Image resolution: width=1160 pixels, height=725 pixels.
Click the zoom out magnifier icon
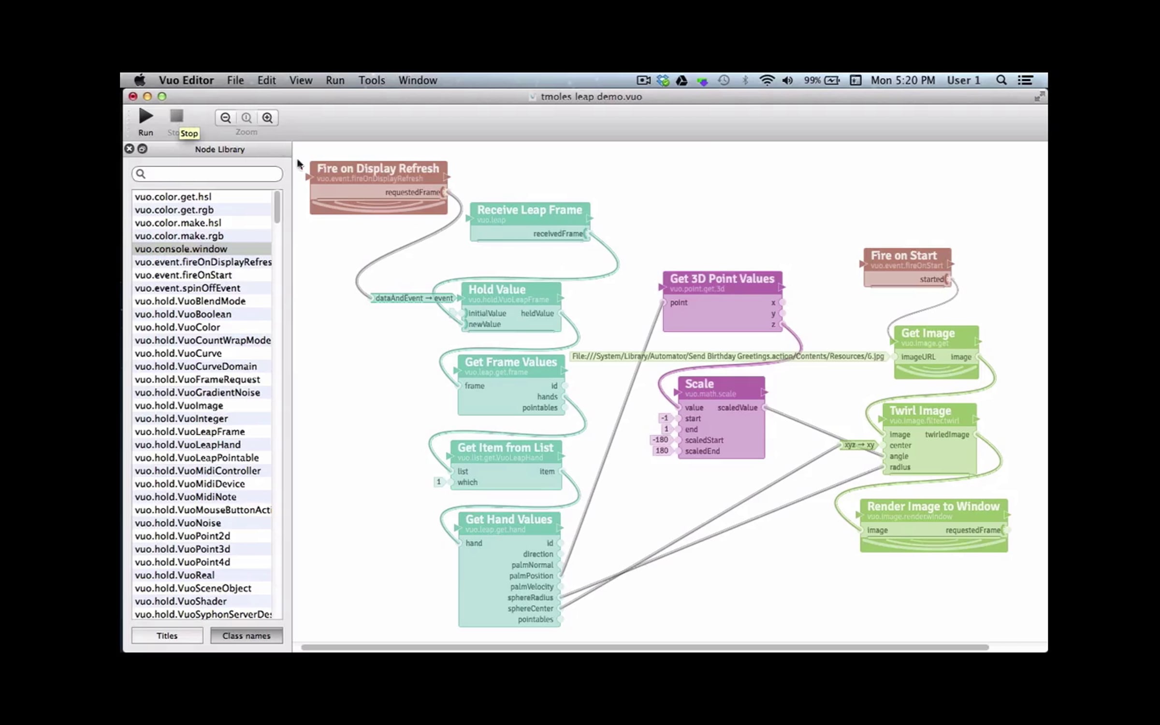coord(226,118)
